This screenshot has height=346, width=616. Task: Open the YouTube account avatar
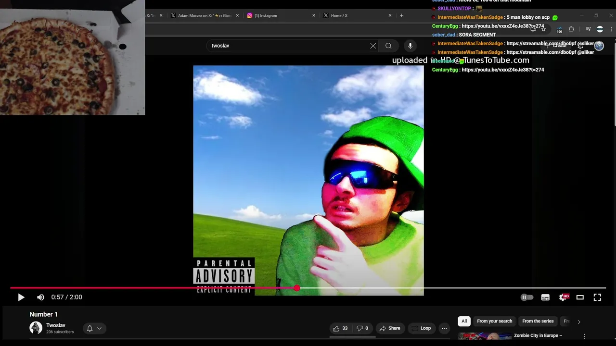(599, 46)
